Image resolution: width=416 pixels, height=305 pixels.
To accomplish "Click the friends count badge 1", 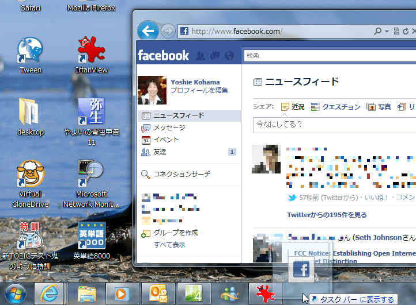I will pyautogui.click(x=232, y=152).
